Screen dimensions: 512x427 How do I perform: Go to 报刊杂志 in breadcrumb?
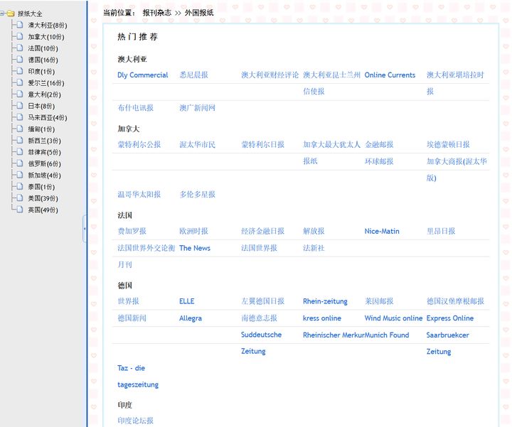156,13
